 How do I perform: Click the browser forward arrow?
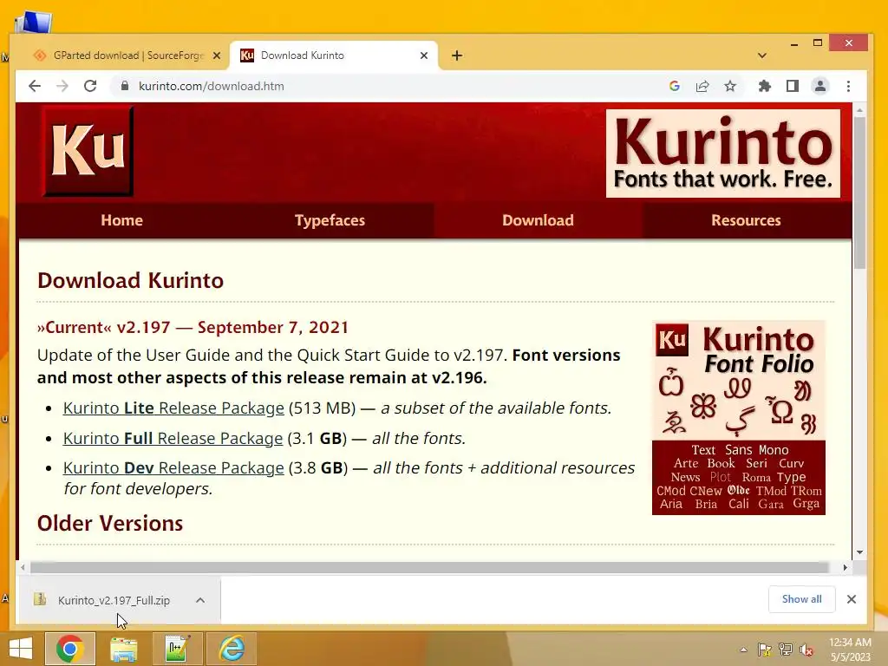click(62, 86)
